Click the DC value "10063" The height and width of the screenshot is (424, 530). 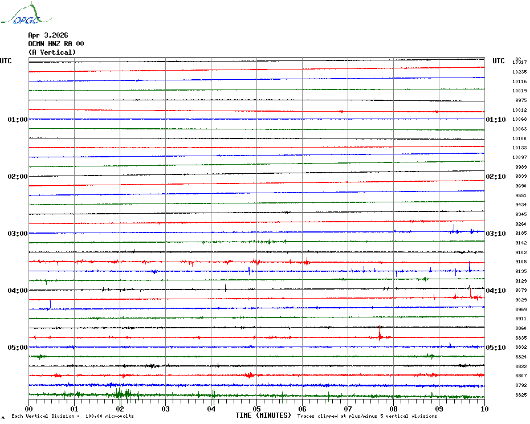520,129
